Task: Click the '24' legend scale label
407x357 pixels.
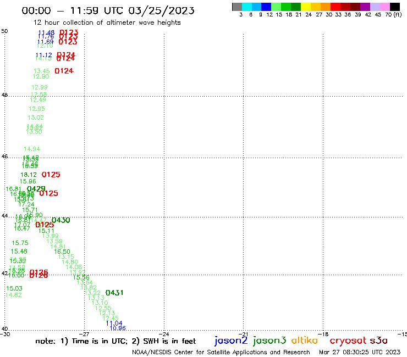Action: [309, 15]
